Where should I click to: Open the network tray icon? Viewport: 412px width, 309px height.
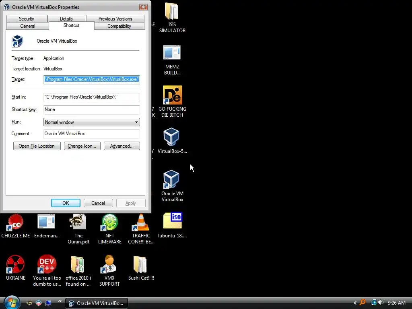tap(373, 303)
